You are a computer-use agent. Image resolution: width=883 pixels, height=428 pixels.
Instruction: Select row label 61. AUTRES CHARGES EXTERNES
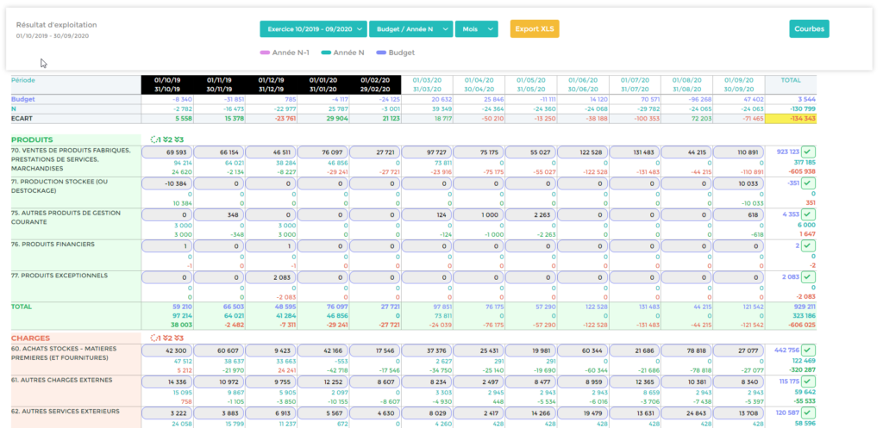pos(61,380)
